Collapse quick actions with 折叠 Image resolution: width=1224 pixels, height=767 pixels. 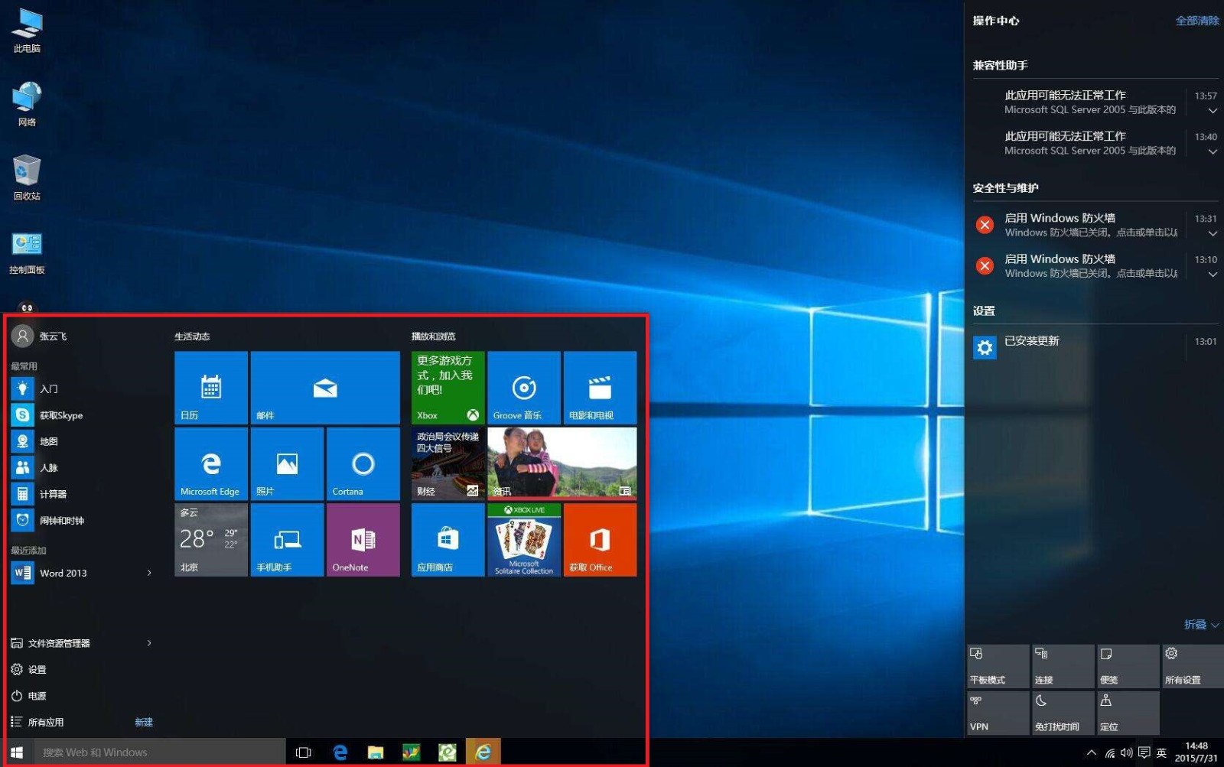pyautogui.click(x=1201, y=625)
